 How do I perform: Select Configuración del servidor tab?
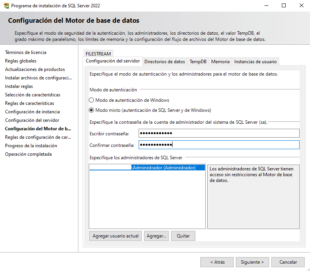112,61
